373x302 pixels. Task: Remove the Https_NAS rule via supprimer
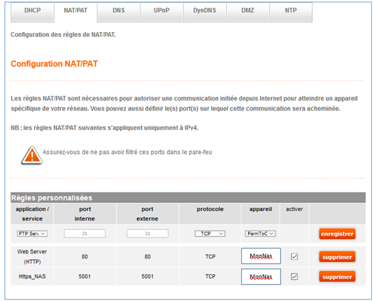point(337,277)
